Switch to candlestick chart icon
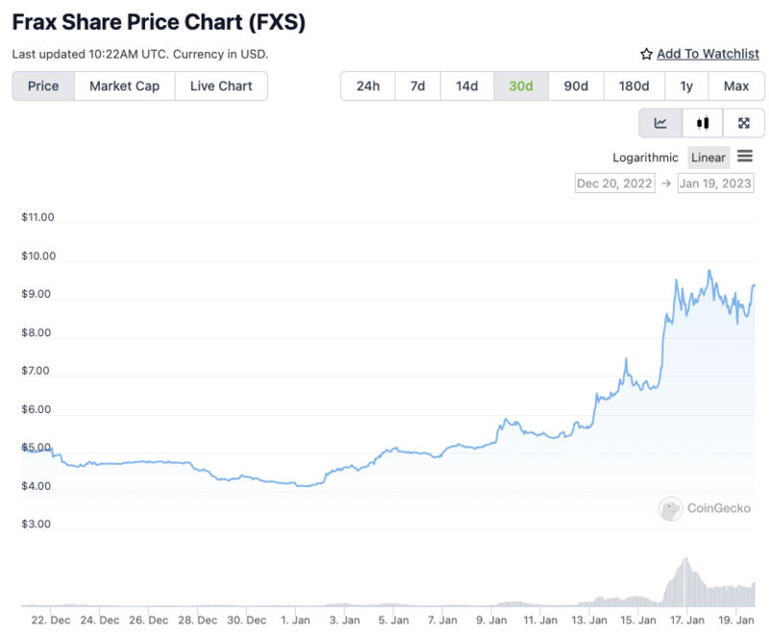 pyautogui.click(x=703, y=123)
